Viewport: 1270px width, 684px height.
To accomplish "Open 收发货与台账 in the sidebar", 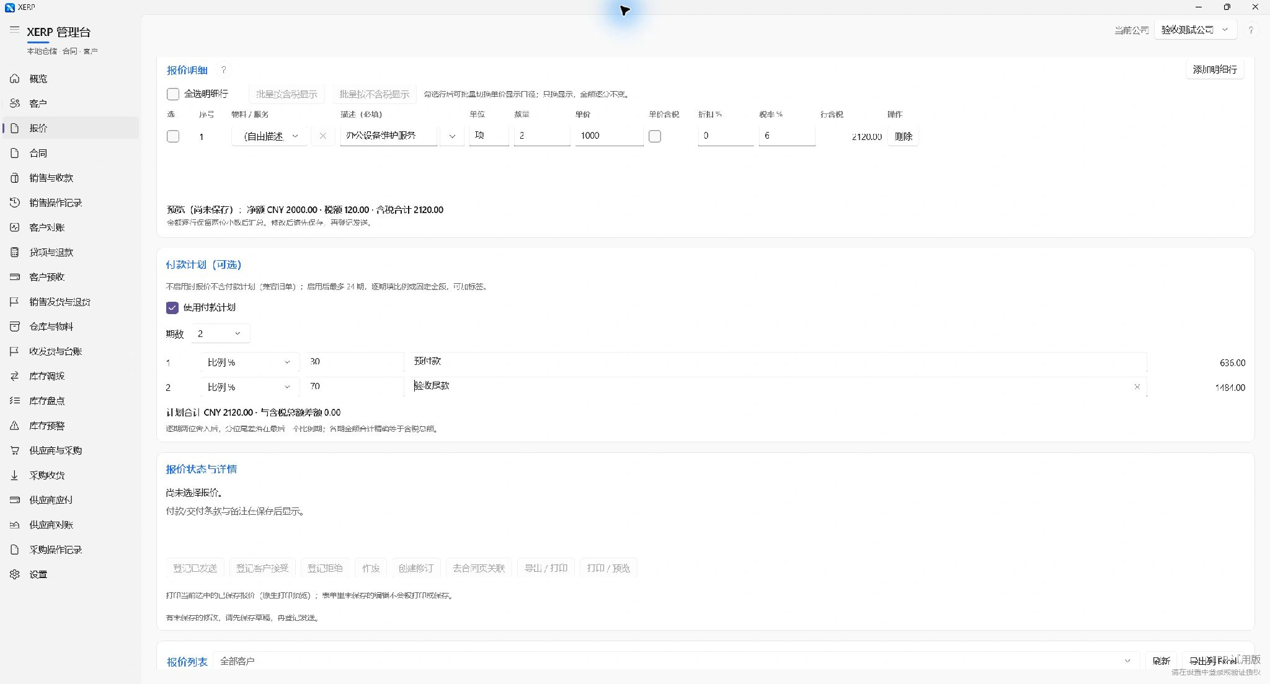I will pyautogui.click(x=71, y=351).
